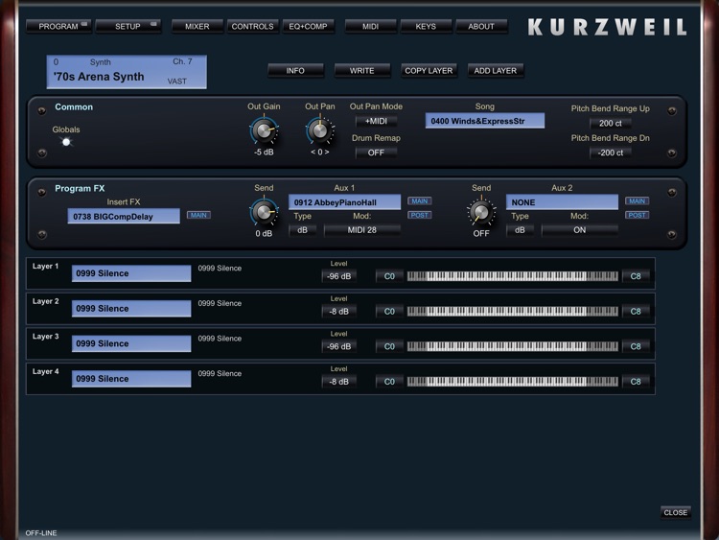Select Layer 2 keymap 0999 Silence

(131, 309)
